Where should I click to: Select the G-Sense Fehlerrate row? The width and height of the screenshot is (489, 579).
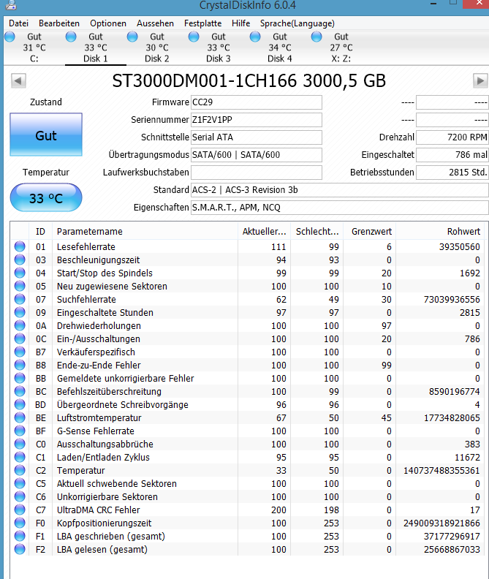click(x=247, y=431)
